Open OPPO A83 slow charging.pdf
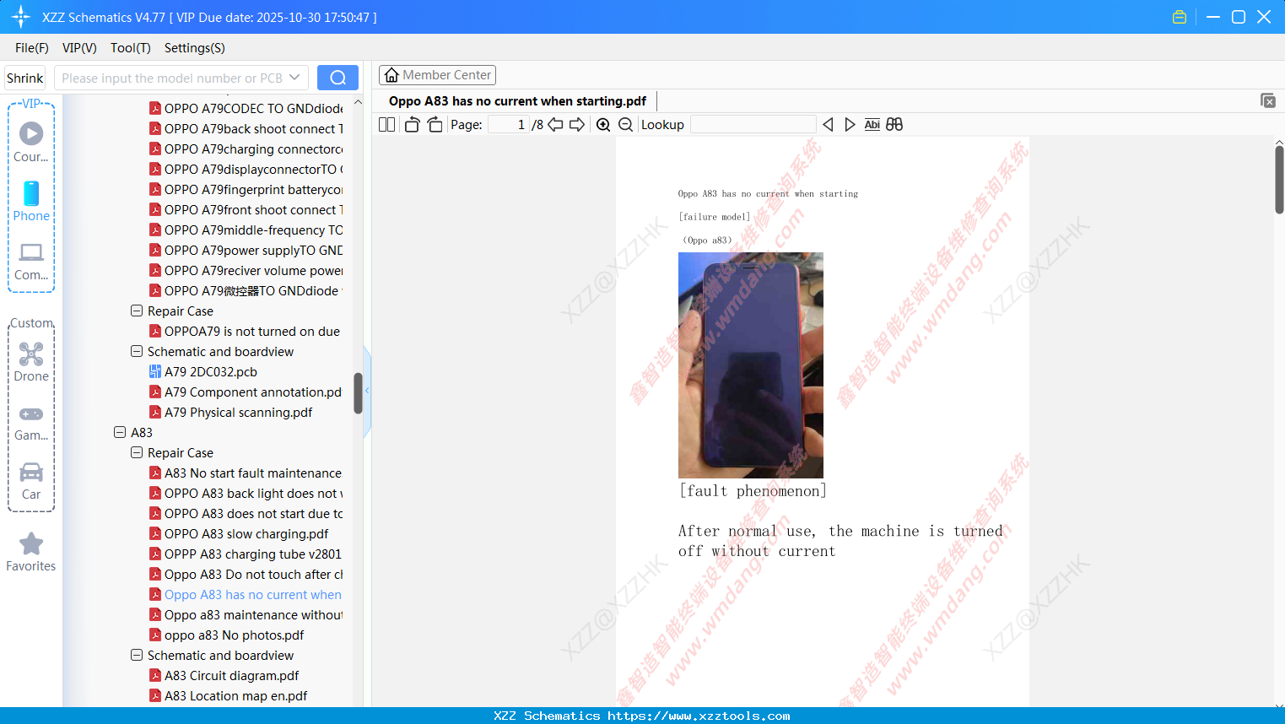1285x724 pixels. click(239, 533)
